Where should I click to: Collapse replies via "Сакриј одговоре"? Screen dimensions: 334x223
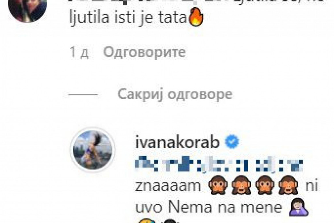click(175, 94)
